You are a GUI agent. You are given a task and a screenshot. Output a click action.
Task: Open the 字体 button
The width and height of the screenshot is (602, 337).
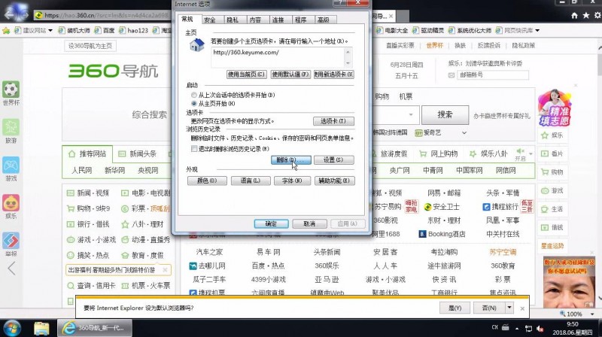tap(292, 181)
